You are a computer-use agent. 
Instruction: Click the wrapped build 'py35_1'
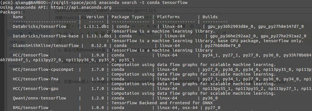127,60
